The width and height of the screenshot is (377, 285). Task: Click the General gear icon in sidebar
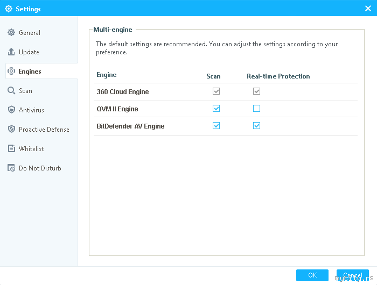[x=11, y=33]
